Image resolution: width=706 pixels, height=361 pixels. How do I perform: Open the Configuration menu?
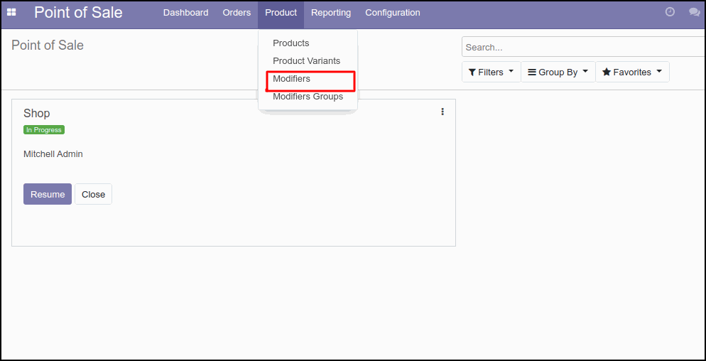tap(393, 13)
